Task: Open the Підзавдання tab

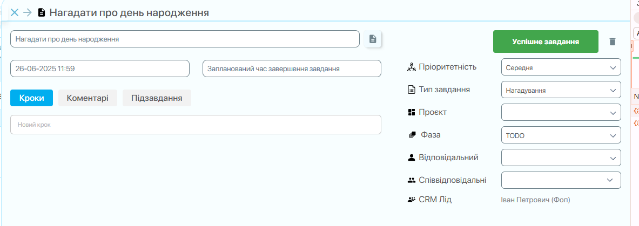Action: pos(157,98)
